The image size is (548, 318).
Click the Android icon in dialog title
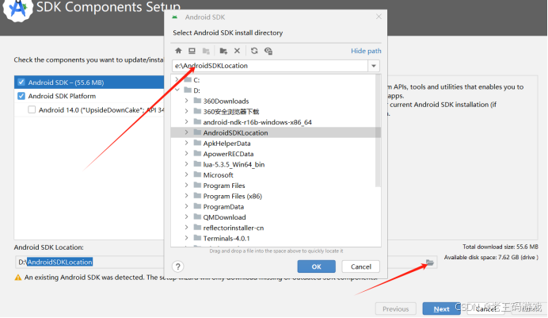(175, 17)
